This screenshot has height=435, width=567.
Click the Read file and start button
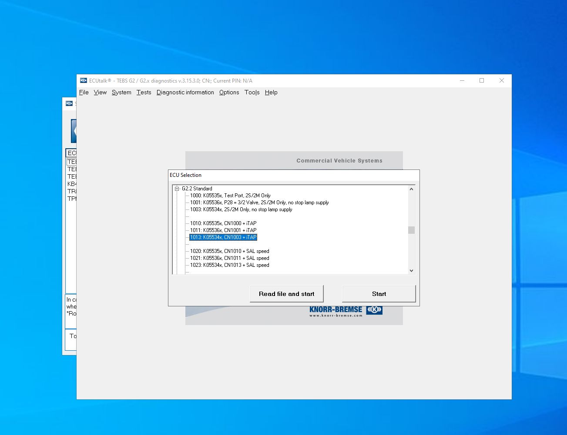[x=286, y=293]
